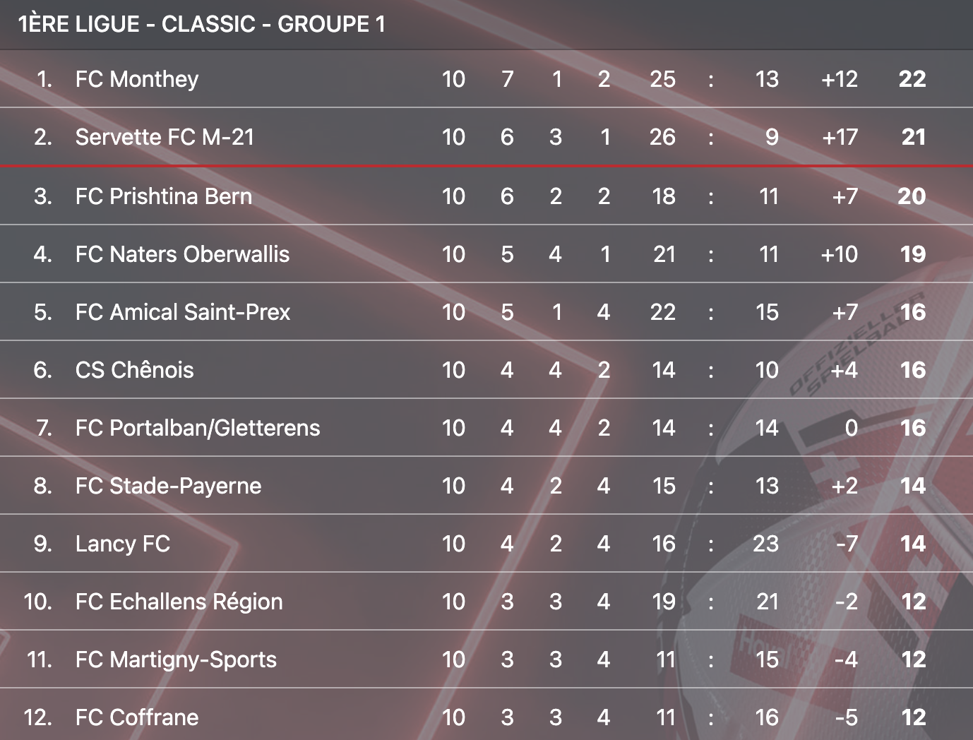Click FC Coffrane's -5 goal difference
This screenshot has height=740, width=973.
[846, 717]
